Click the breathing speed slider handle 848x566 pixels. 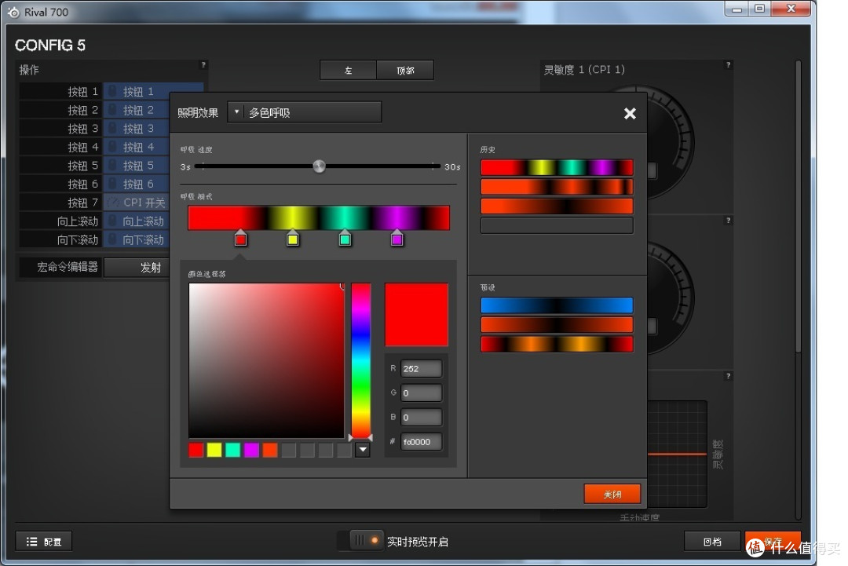[x=319, y=166]
